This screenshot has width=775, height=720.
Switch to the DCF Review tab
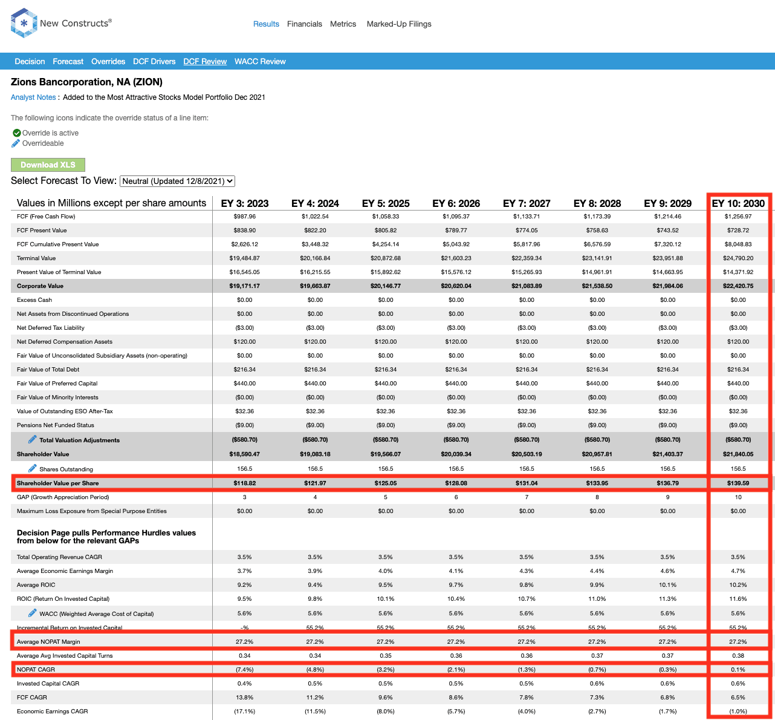(x=205, y=62)
